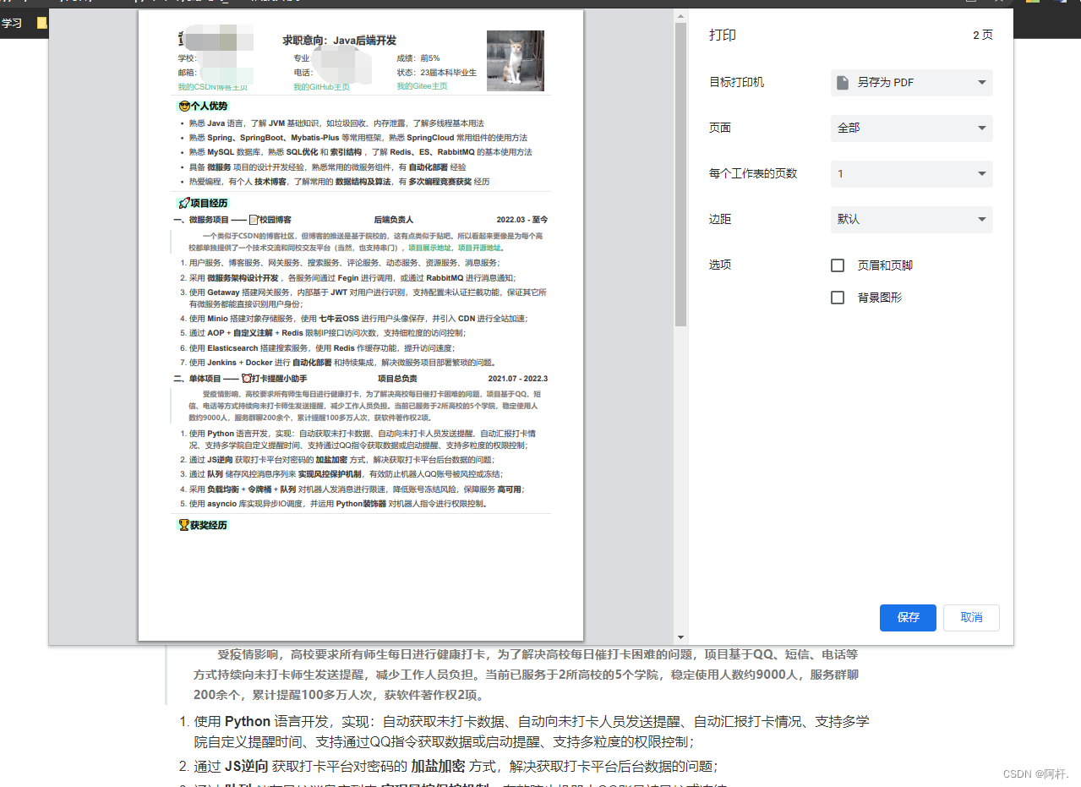Screen dimensions: 1081x787
Task: Click the 后端负责人 role text
Action: pos(393,219)
